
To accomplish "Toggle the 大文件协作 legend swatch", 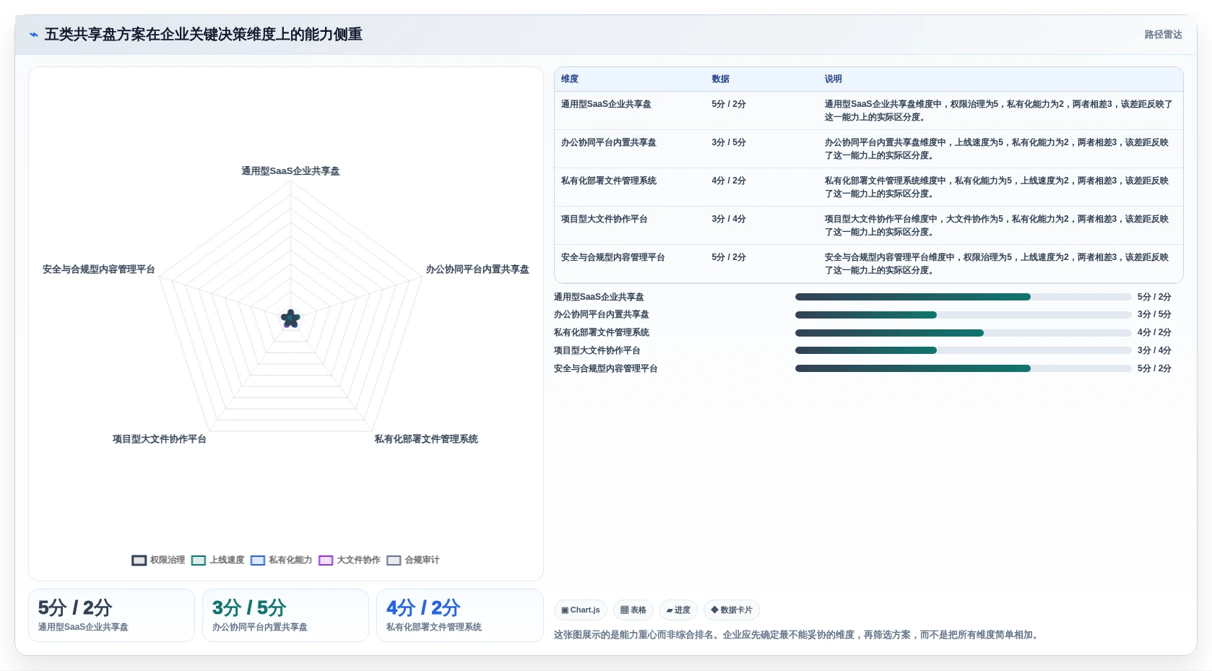I will pos(326,560).
